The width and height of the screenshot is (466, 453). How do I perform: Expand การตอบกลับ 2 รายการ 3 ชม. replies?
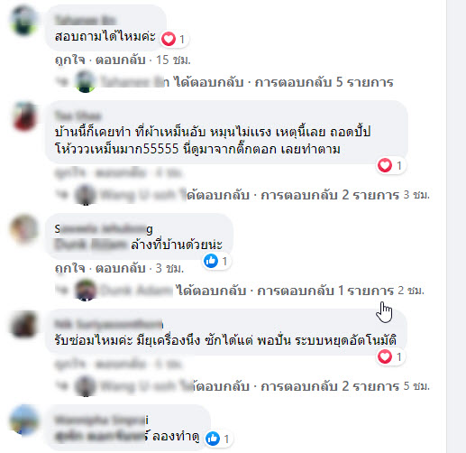[330, 195]
